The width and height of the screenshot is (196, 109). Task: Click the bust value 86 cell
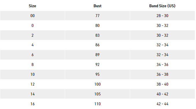coord(97,45)
